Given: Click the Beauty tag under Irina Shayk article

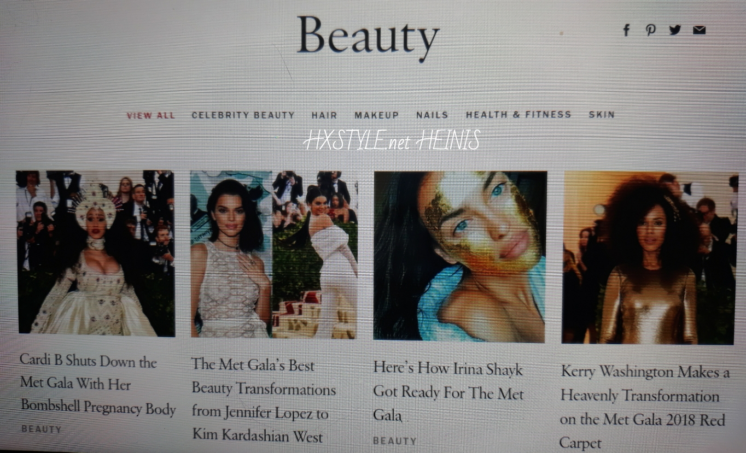Looking at the screenshot, I should tap(395, 440).
